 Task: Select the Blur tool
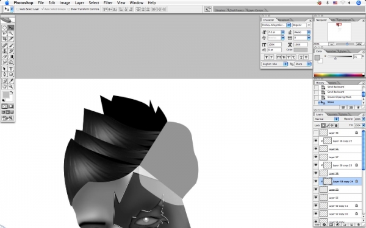tap(4, 62)
